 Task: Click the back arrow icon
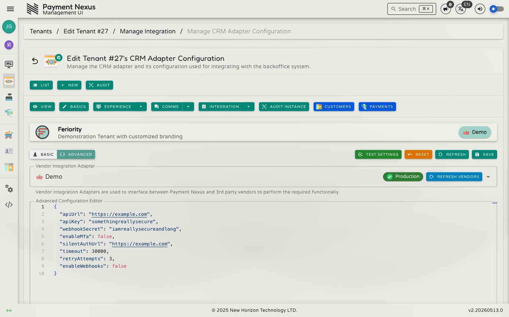pos(35,61)
